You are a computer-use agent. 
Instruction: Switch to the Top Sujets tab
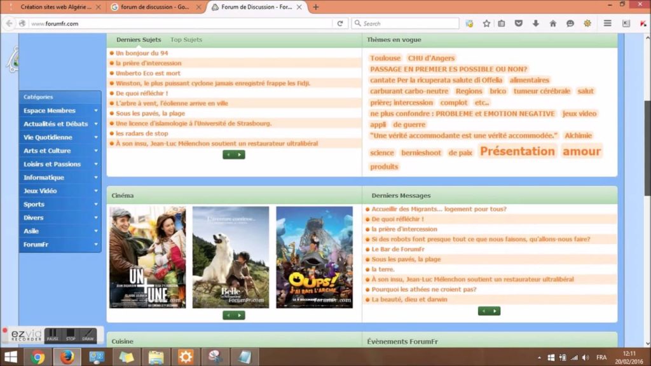pyautogui.click(x=186, y=40)
